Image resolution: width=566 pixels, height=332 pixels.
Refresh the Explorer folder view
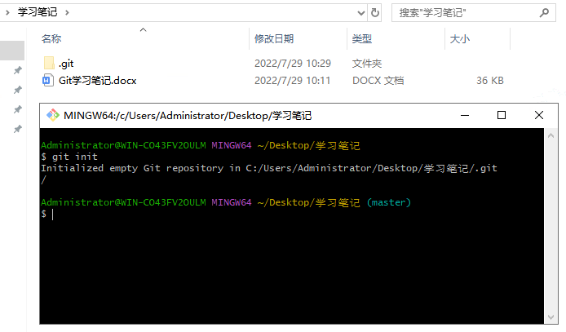pyautogui.click(x=375, y=13)
